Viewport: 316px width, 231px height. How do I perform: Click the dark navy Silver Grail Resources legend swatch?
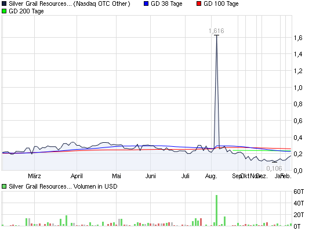tap(4, 3)
